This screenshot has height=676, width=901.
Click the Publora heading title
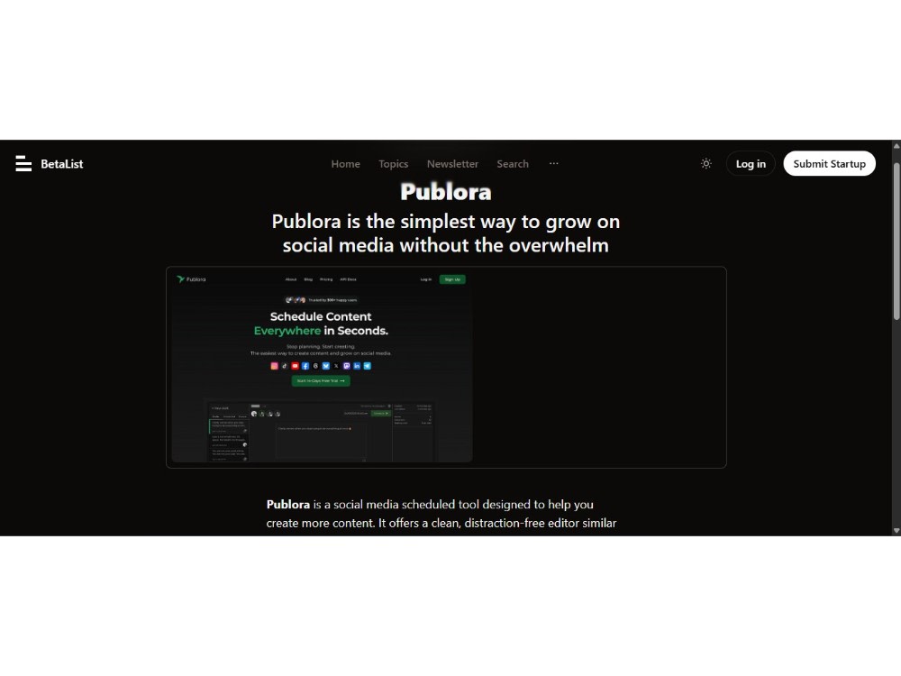(x=446, y=192)
